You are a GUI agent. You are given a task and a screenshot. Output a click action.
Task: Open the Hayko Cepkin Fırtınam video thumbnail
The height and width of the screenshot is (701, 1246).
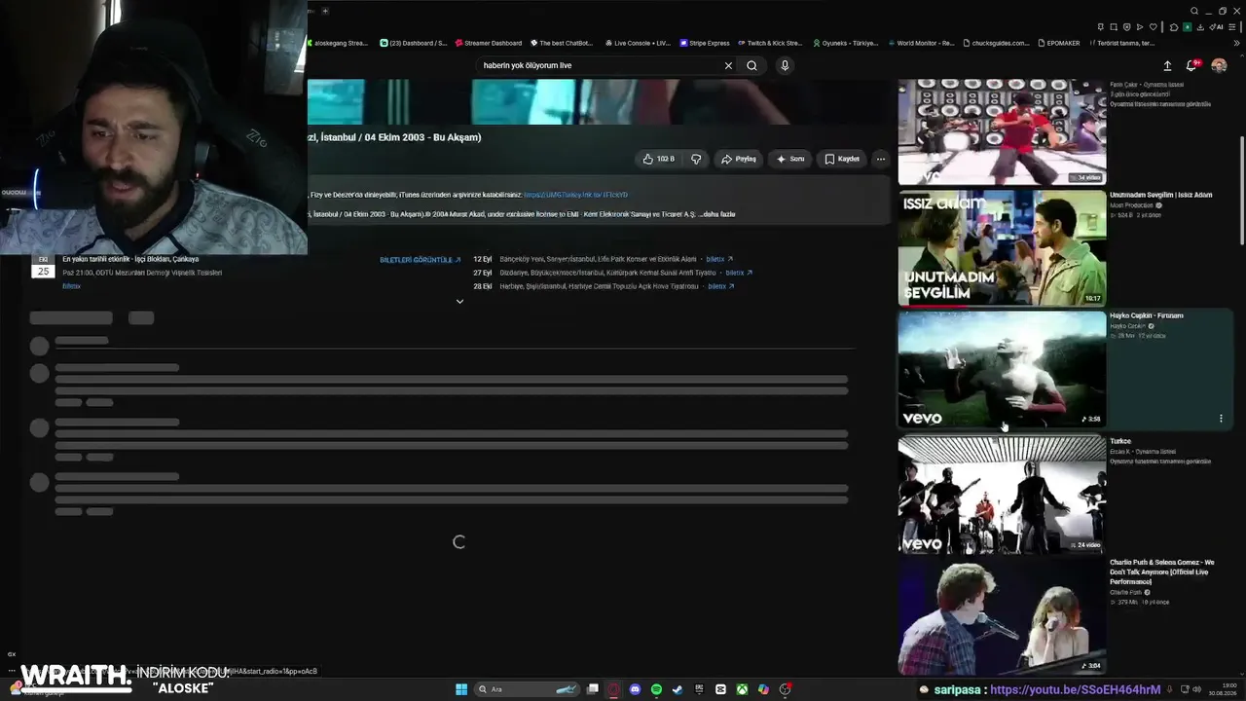1002,369
